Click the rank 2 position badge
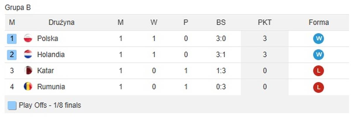Image resolution: width=351 pixels, height=118 pixels. point(12,54)
